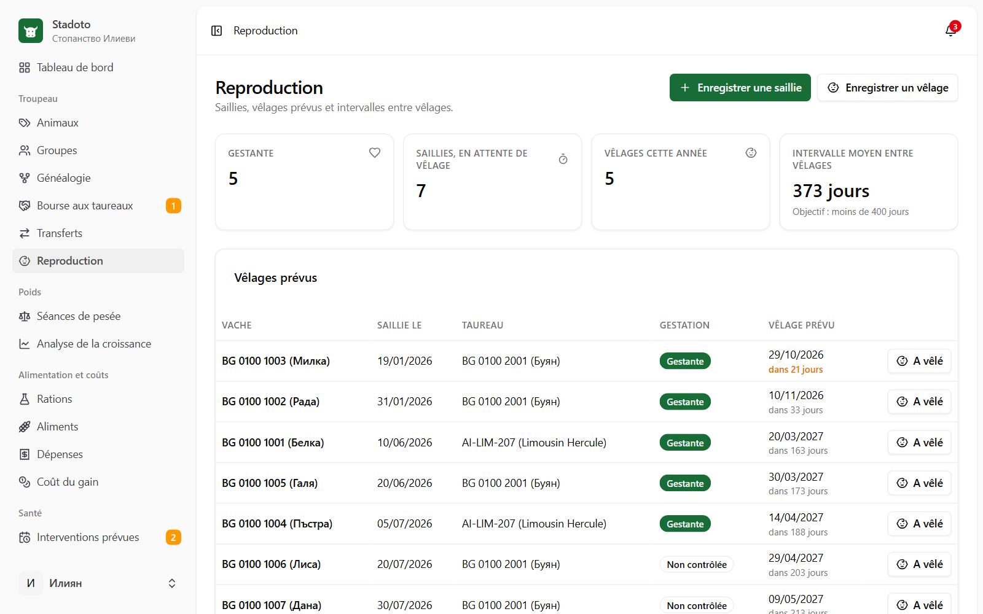This screenshot has width=983, height=614.
Task: Click Enregistrer une saillie button
Action: click(x=740, y=88)
